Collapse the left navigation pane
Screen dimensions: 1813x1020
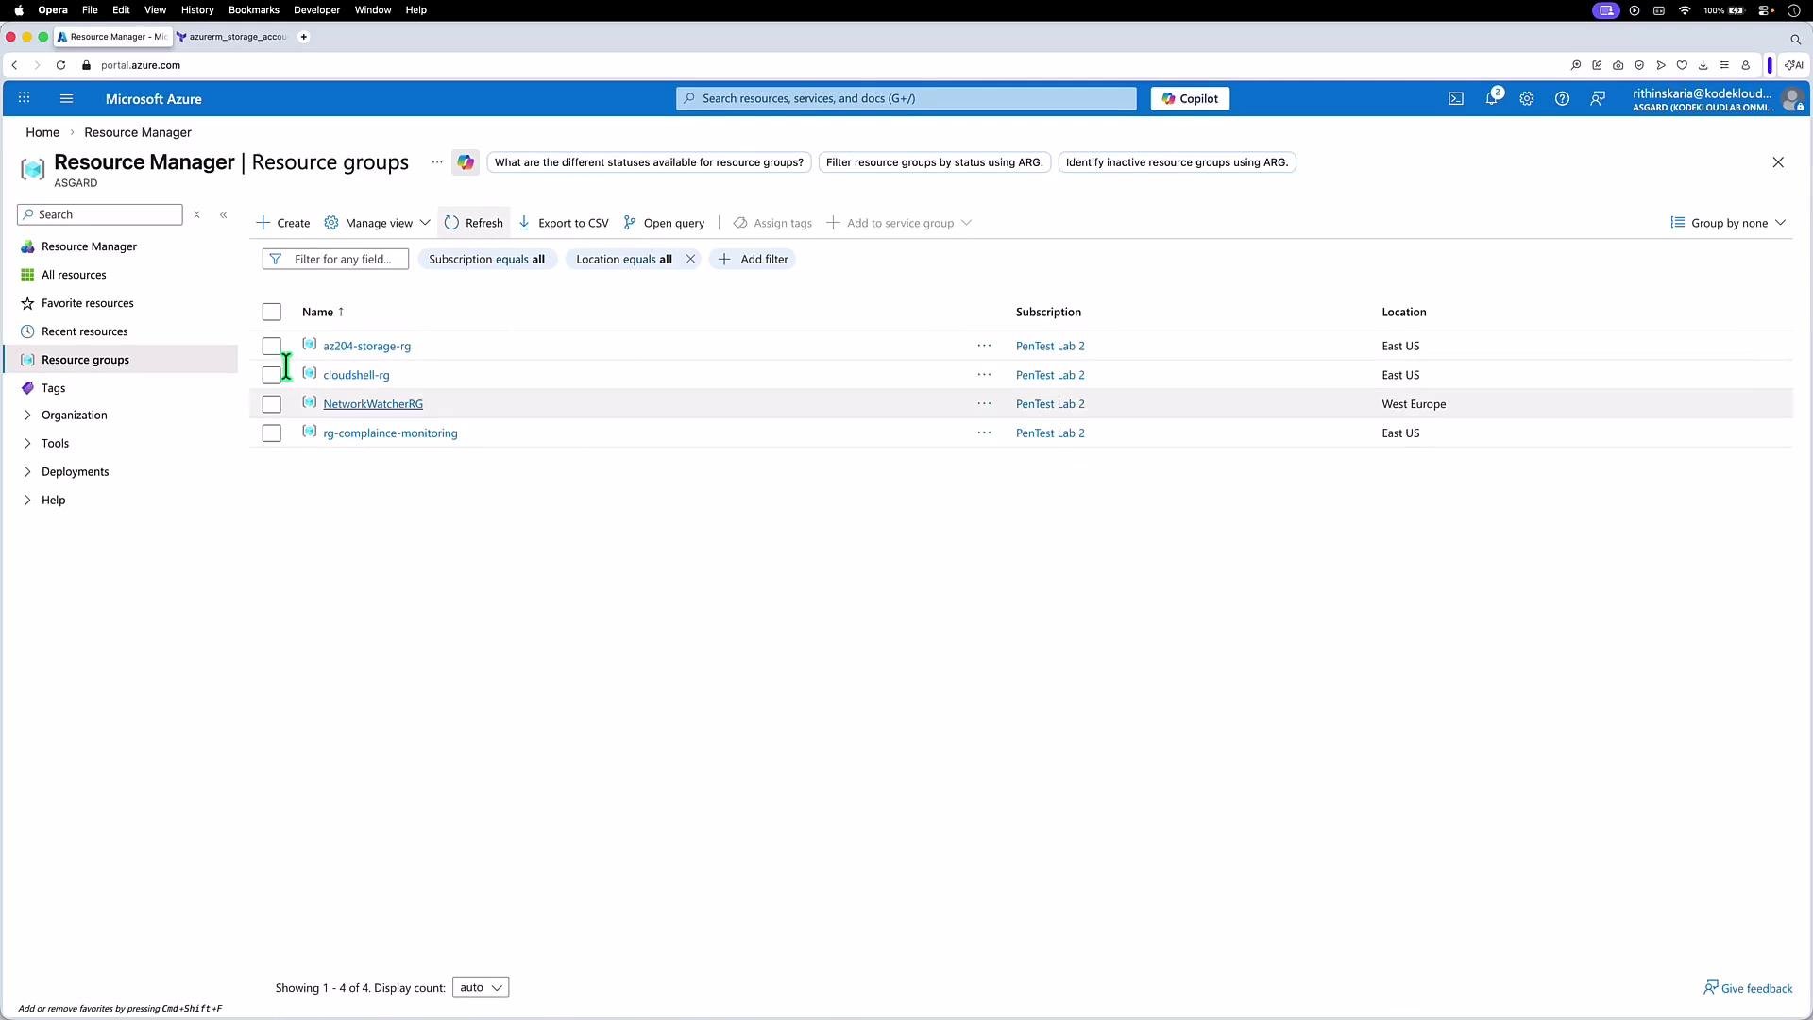[x=224, y=215]
